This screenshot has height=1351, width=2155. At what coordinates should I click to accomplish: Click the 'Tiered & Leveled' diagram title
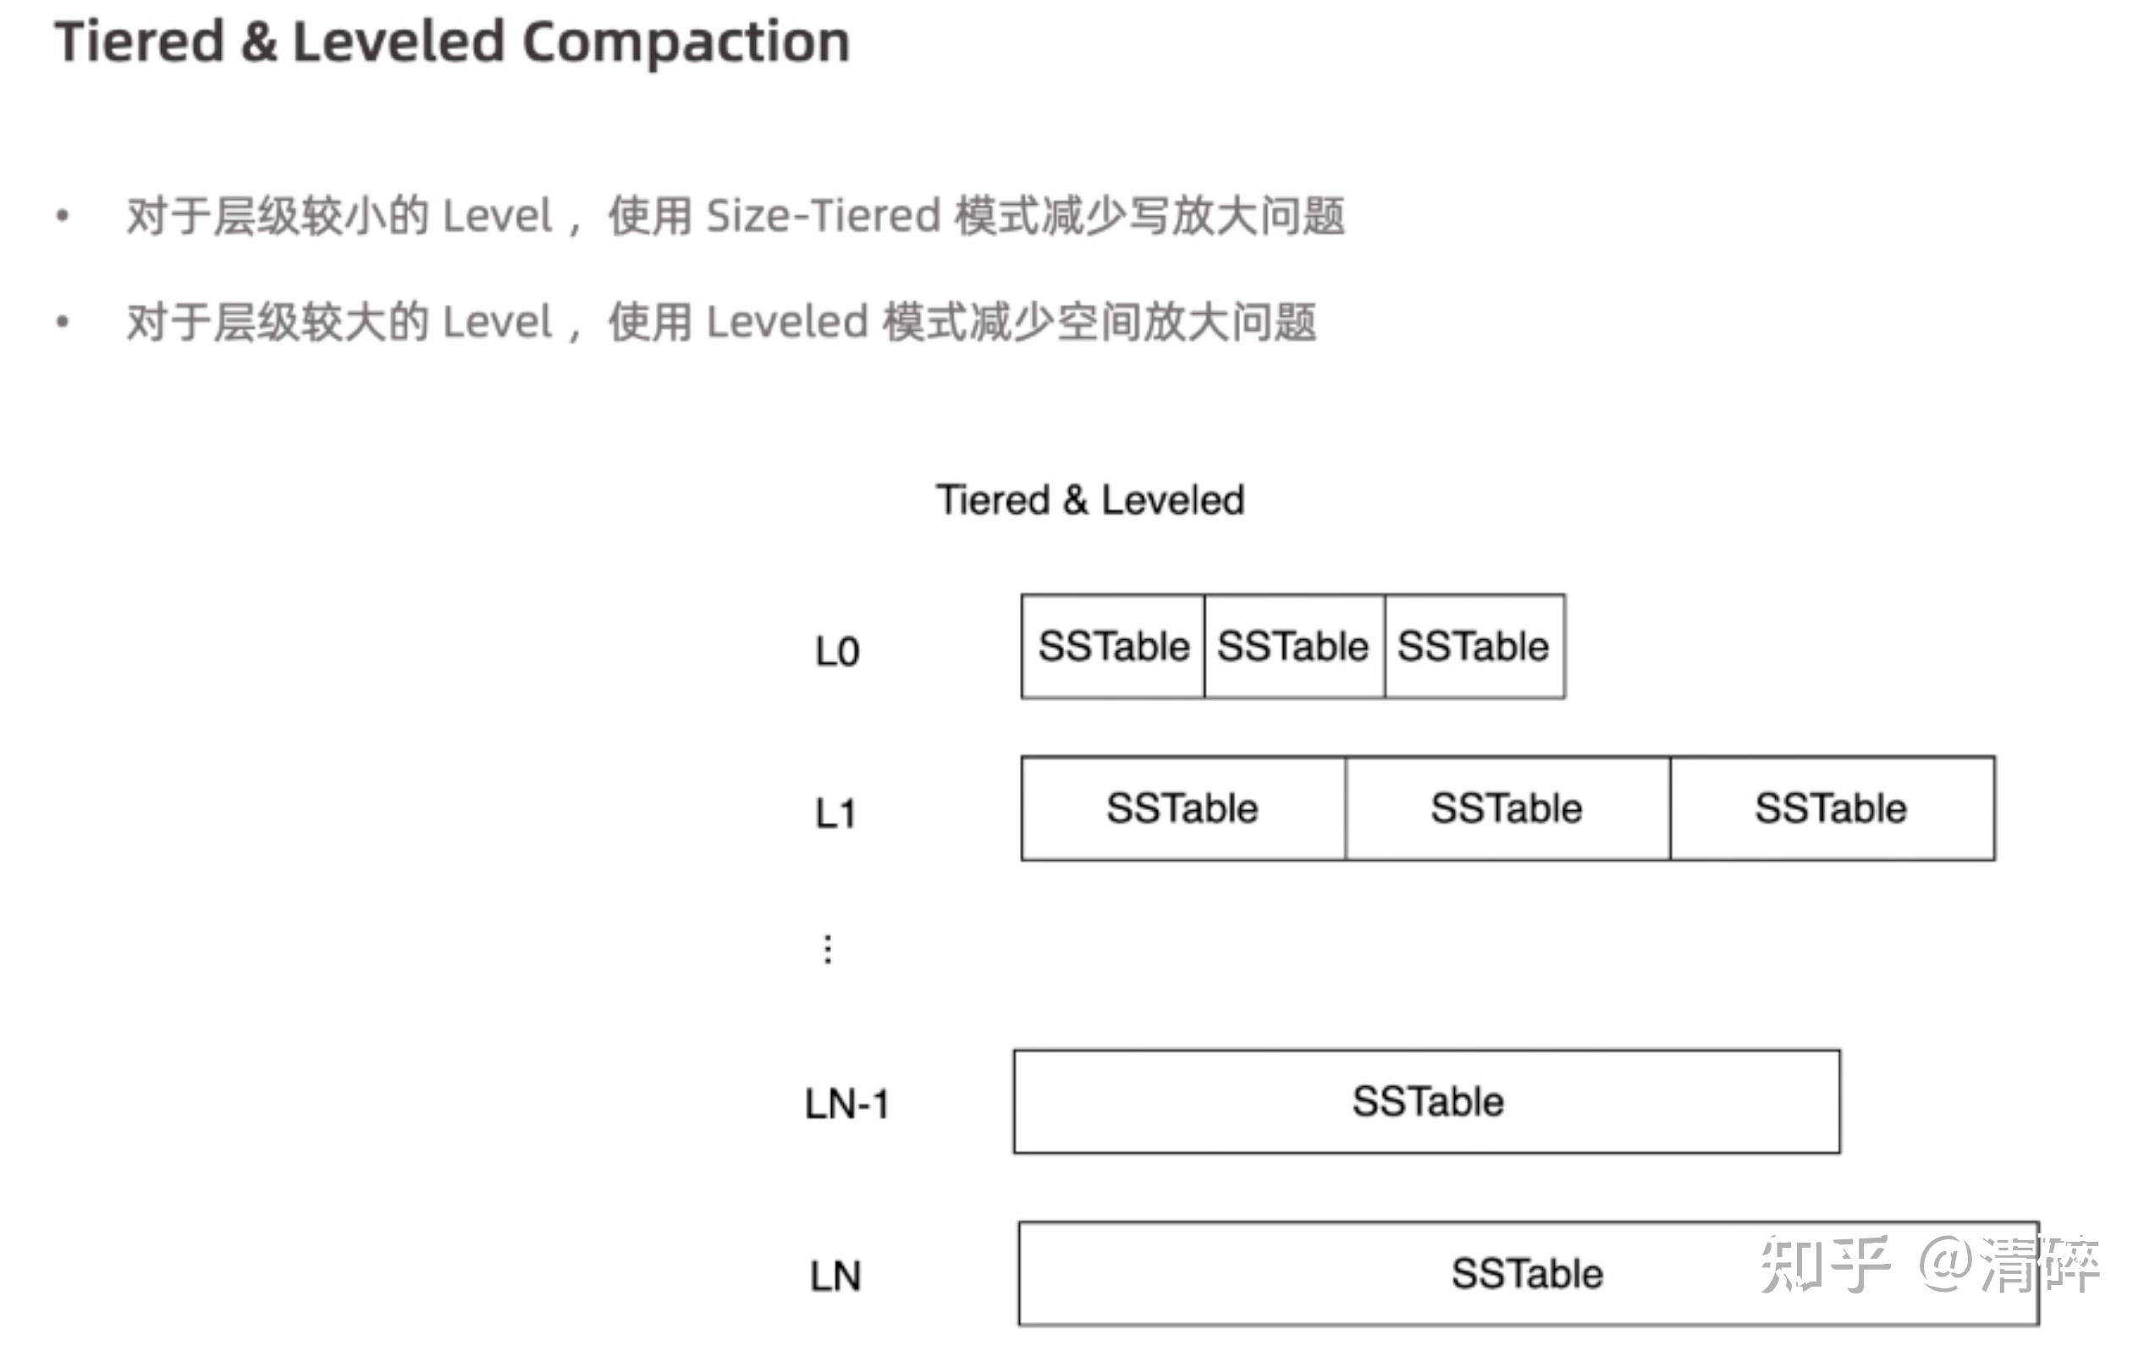[x=1090, y=499]
